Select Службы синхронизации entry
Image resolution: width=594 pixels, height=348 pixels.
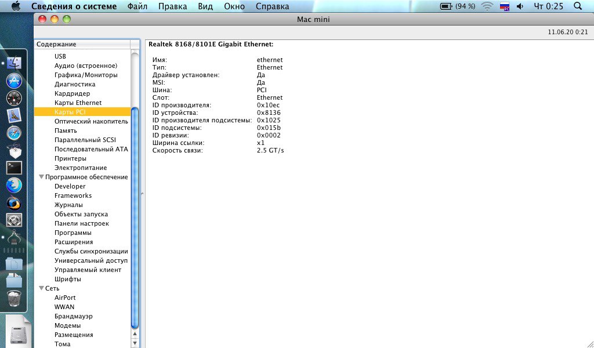(x=91, y=251)
